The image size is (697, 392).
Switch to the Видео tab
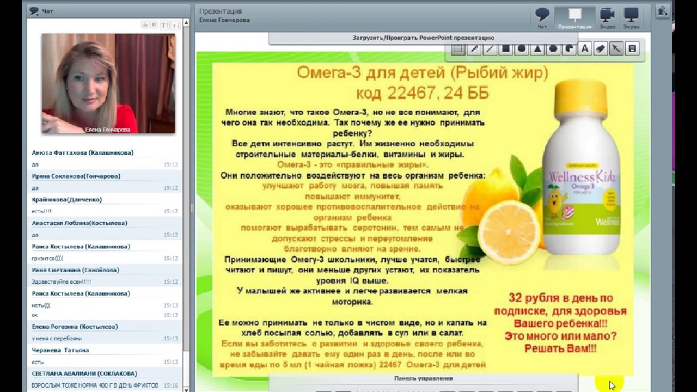click(x=607, y=18)
